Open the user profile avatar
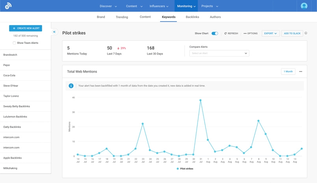This screenshot has height=183, width=317. tap(304, 6)
